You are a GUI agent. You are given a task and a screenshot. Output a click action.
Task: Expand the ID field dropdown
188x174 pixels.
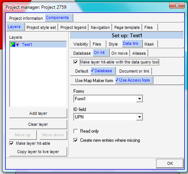139,117
